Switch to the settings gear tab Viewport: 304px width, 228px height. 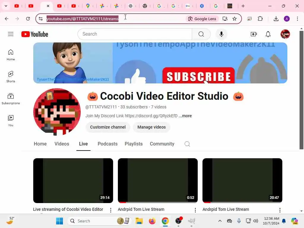pyautogui.click(x=202, y=6)
